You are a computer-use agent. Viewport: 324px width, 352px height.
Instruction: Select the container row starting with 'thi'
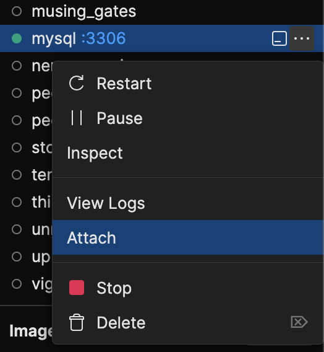pos(27,202)
